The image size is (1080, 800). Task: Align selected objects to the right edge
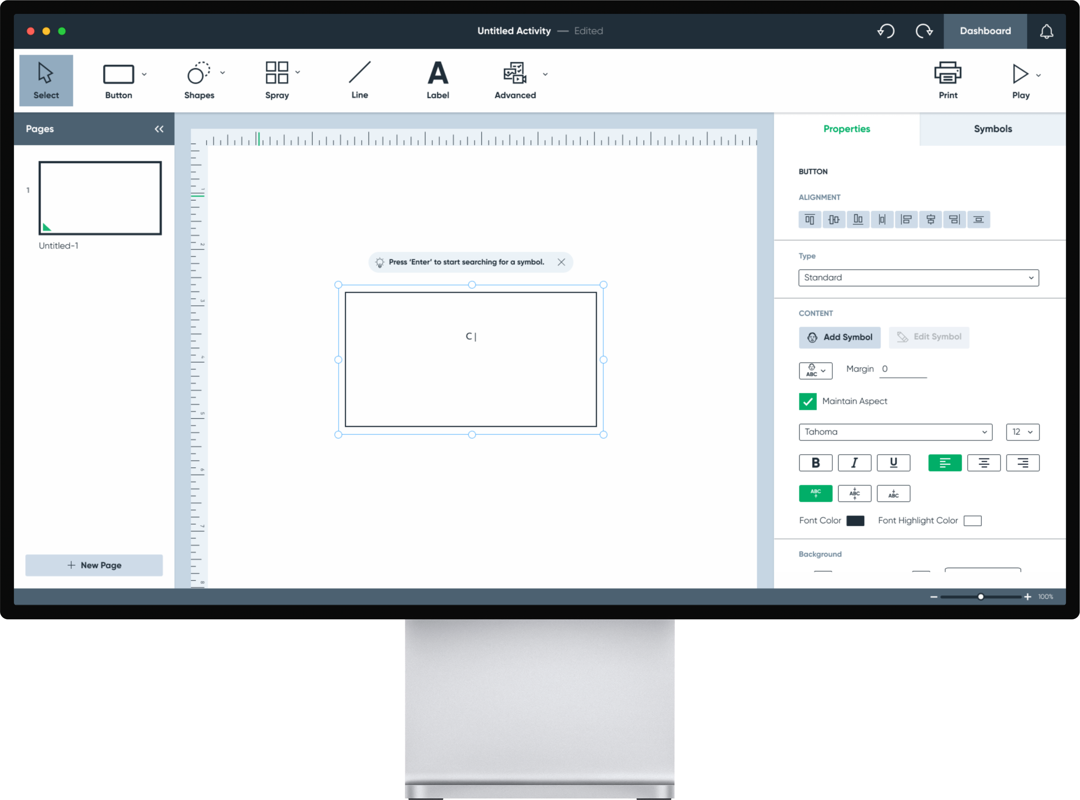tap(954, 219)
